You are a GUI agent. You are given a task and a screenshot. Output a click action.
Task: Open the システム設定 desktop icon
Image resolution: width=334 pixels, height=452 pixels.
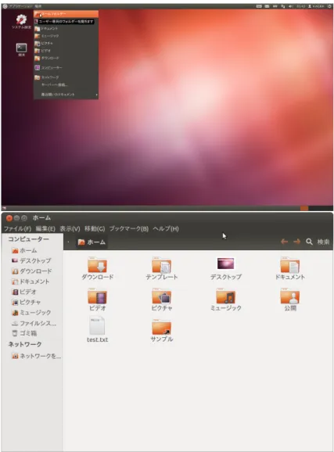[21, 21]
